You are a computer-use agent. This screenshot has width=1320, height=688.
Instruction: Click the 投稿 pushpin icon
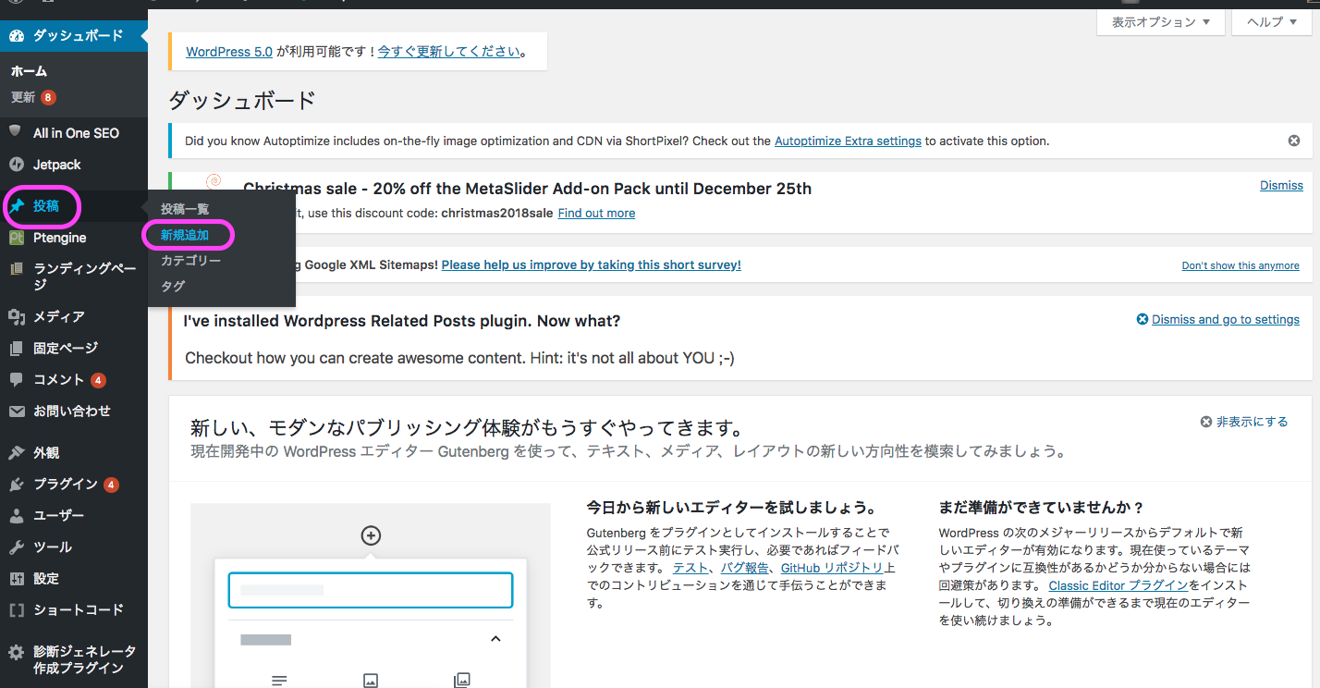[16, 206]
